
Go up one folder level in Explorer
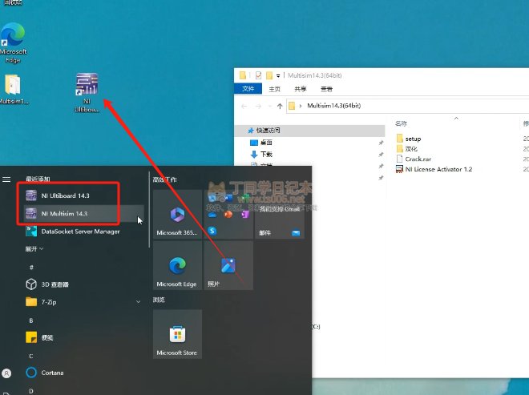pos(280,107)
